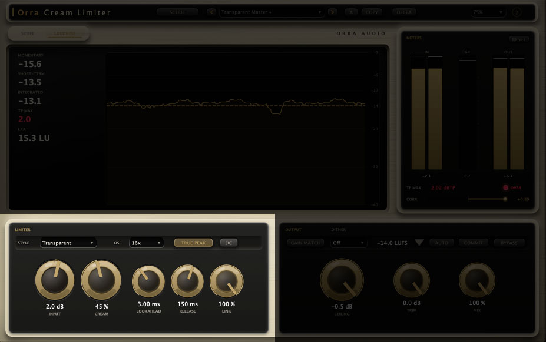Go to the previous preset arrow
Viewport: 546px width, 342px height.
tap(211, 12)
